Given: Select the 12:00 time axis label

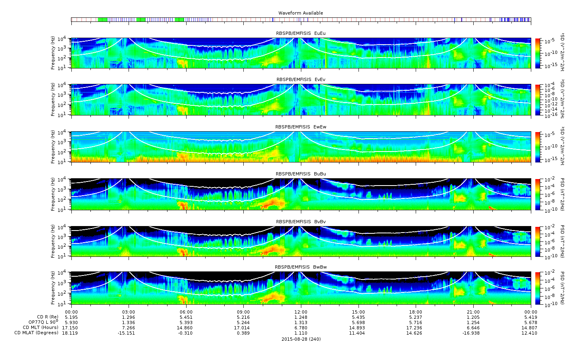Looking at the screenshot, I should (301, 312).
